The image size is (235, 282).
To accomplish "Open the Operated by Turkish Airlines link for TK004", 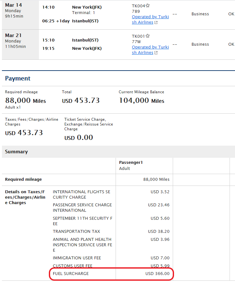I will pos(150,19).
